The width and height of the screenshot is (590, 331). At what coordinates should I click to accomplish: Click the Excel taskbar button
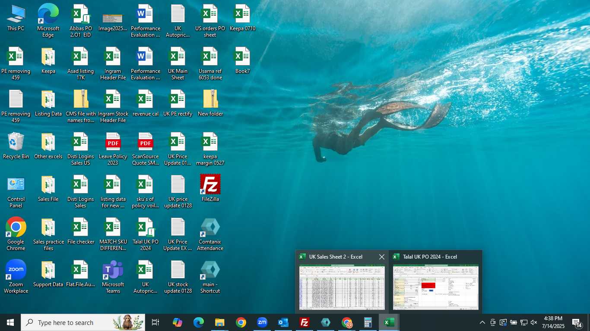pyautogui.click(x=389, y=322)
